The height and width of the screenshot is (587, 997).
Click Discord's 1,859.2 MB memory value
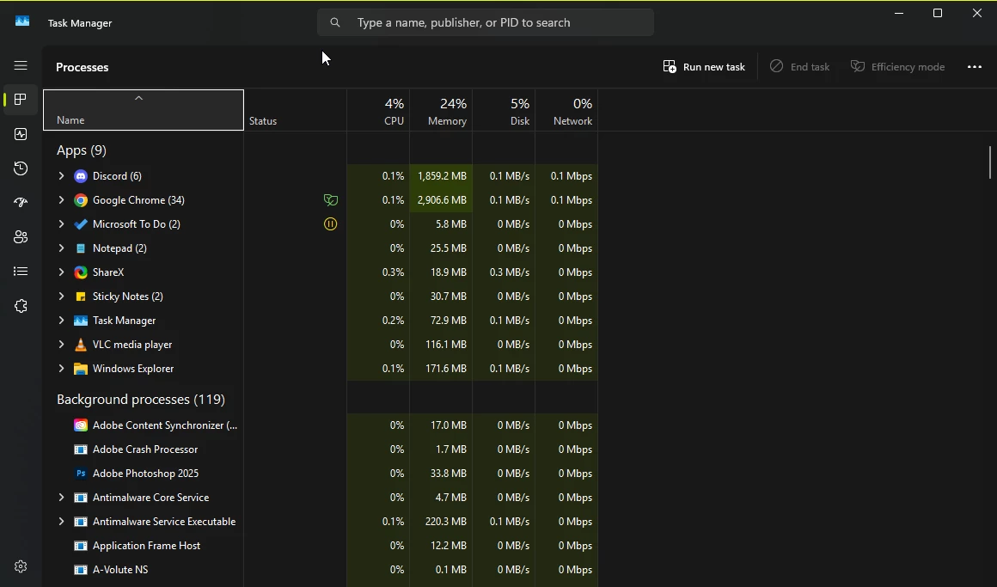point(442,176)
